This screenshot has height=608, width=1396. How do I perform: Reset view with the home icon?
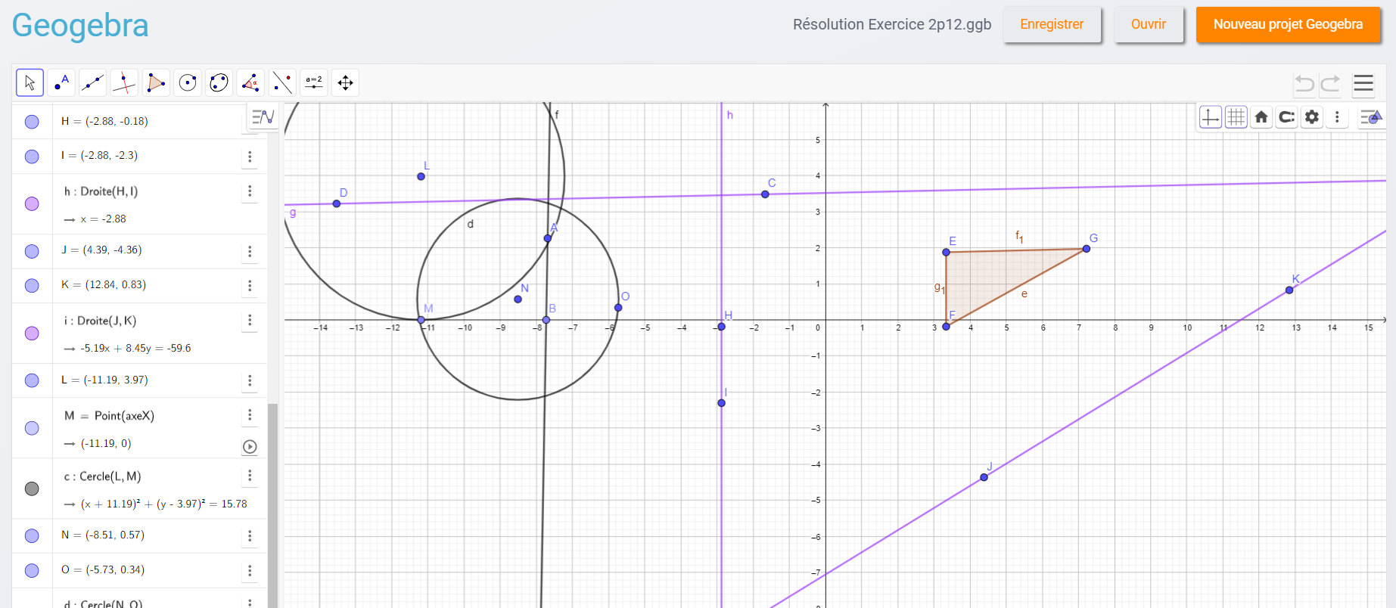coord(1261,117)
